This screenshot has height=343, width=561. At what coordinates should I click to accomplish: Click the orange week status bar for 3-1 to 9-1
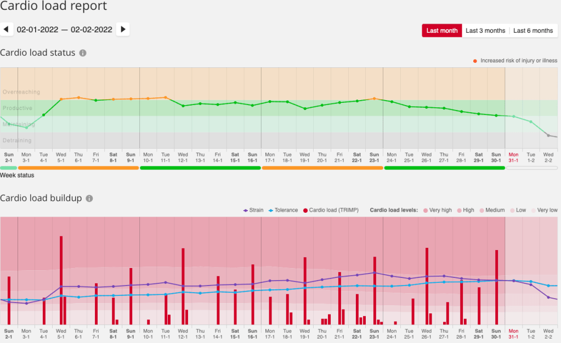point(78,168)
